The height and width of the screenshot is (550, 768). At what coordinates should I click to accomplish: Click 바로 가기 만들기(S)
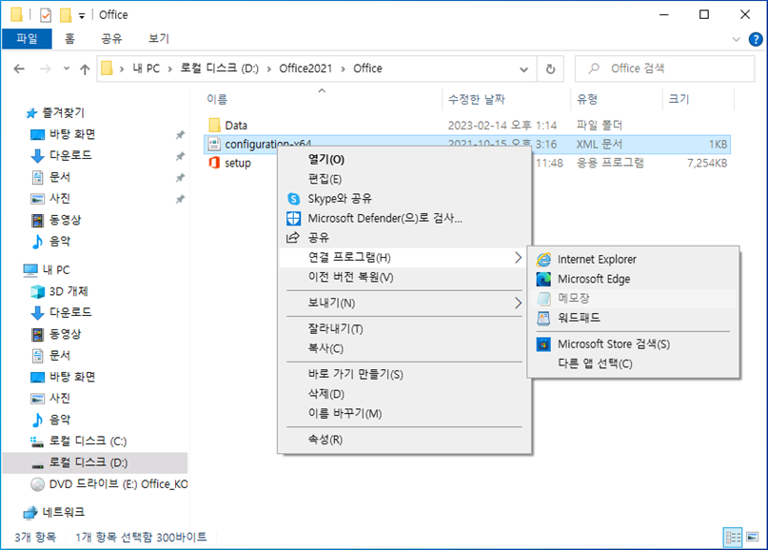pos(404,374)
